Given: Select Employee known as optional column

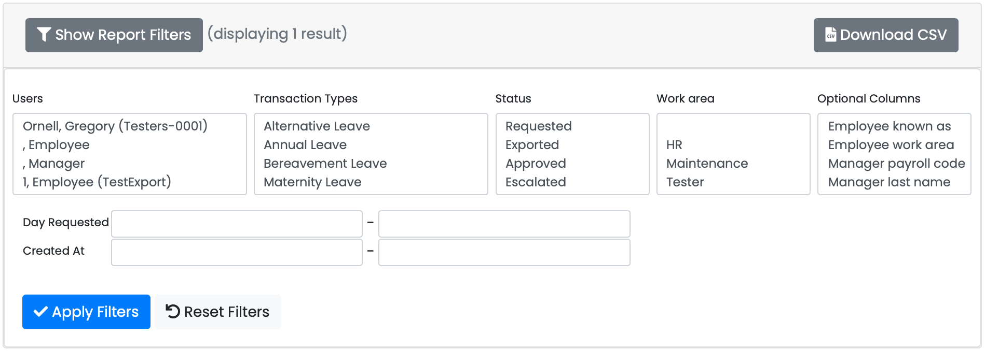Looking at the screenshot, I should (x=889, y=126).
